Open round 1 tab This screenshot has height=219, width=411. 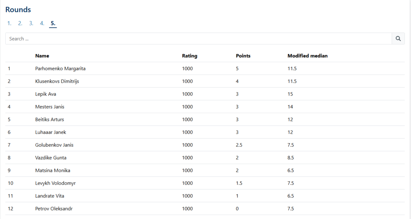coord(9,23)
